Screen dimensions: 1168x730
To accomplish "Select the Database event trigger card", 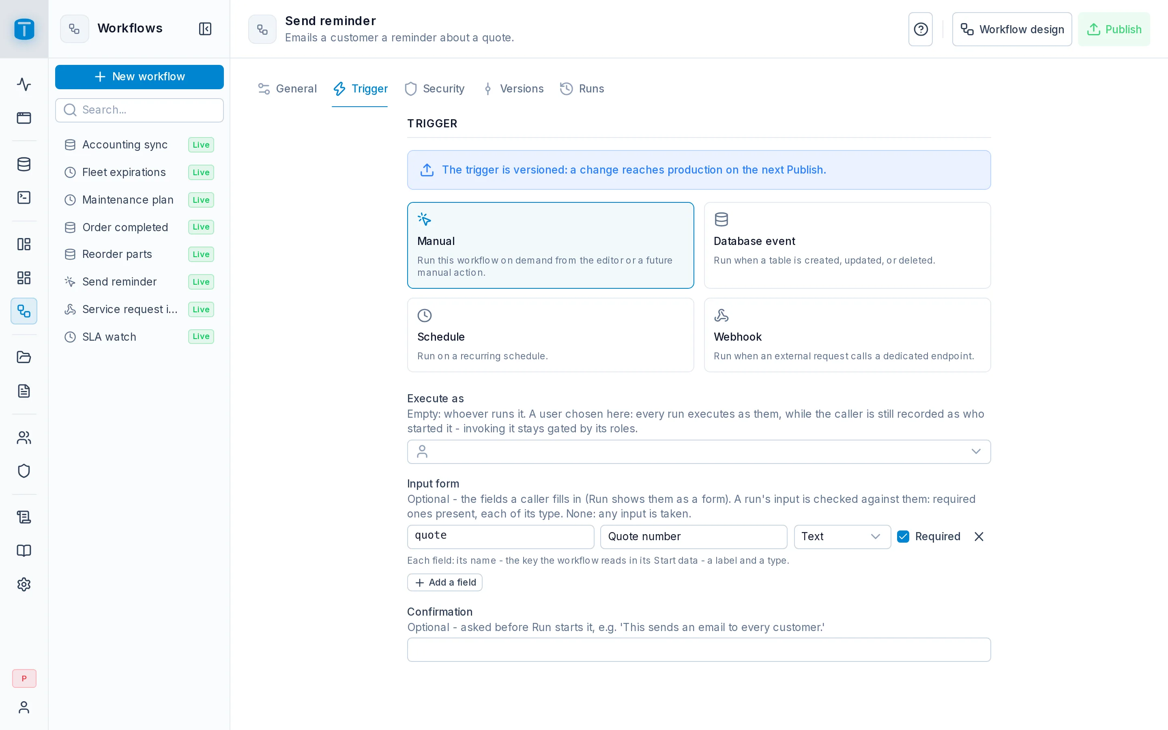I will point(847,245).
